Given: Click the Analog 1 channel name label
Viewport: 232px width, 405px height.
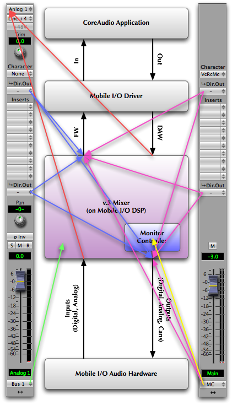Looking at the screenshot, I should pos(20,373).
